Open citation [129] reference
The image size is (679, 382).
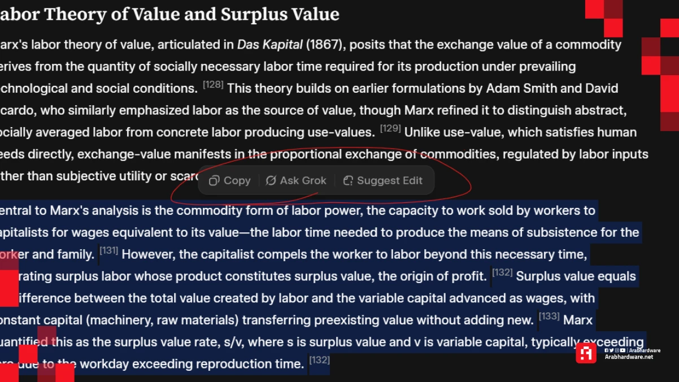tap(390, 129)
